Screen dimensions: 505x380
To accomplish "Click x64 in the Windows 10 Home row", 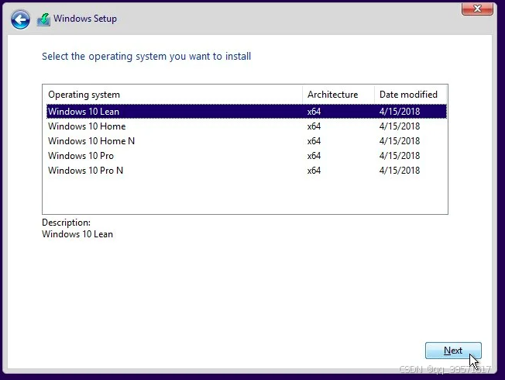I will (x=314, y=126).
